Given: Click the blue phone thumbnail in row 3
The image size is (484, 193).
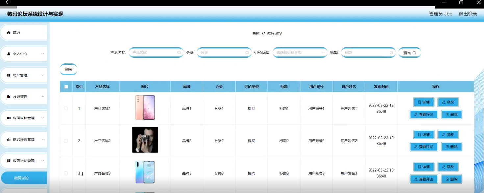Looking at the screenshot, I should [145, 172].
